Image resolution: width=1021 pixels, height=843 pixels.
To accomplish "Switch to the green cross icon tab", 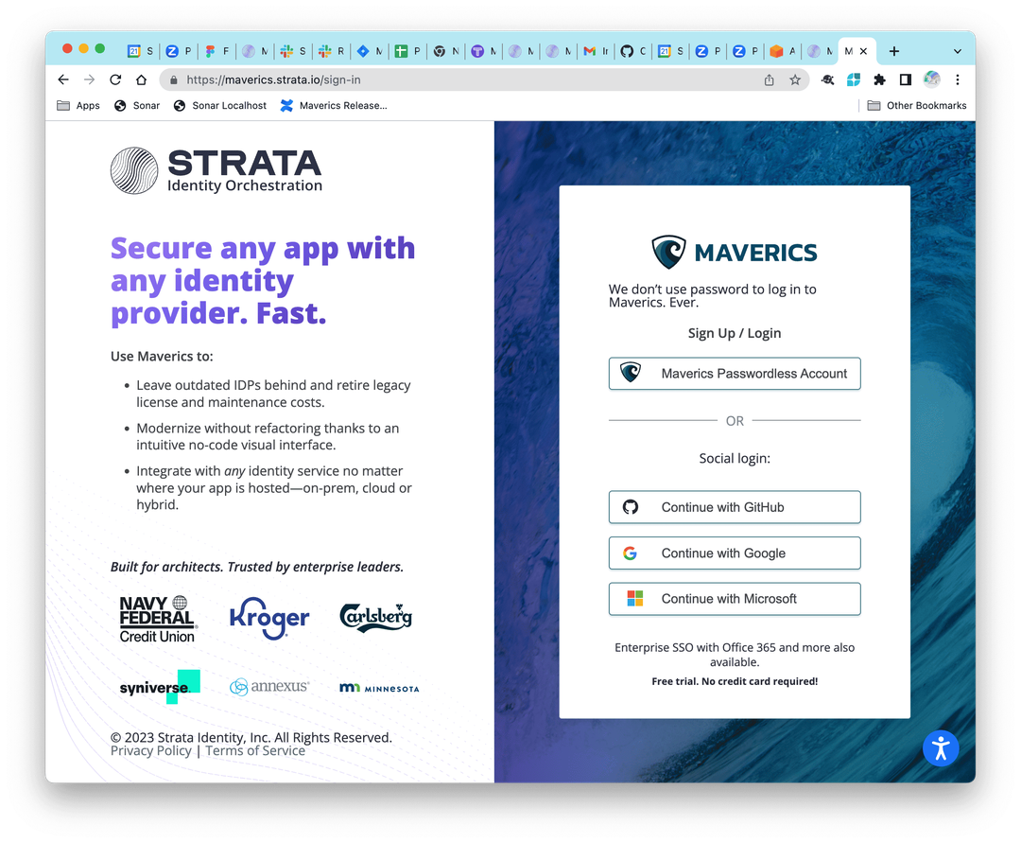I will point(407,51).
